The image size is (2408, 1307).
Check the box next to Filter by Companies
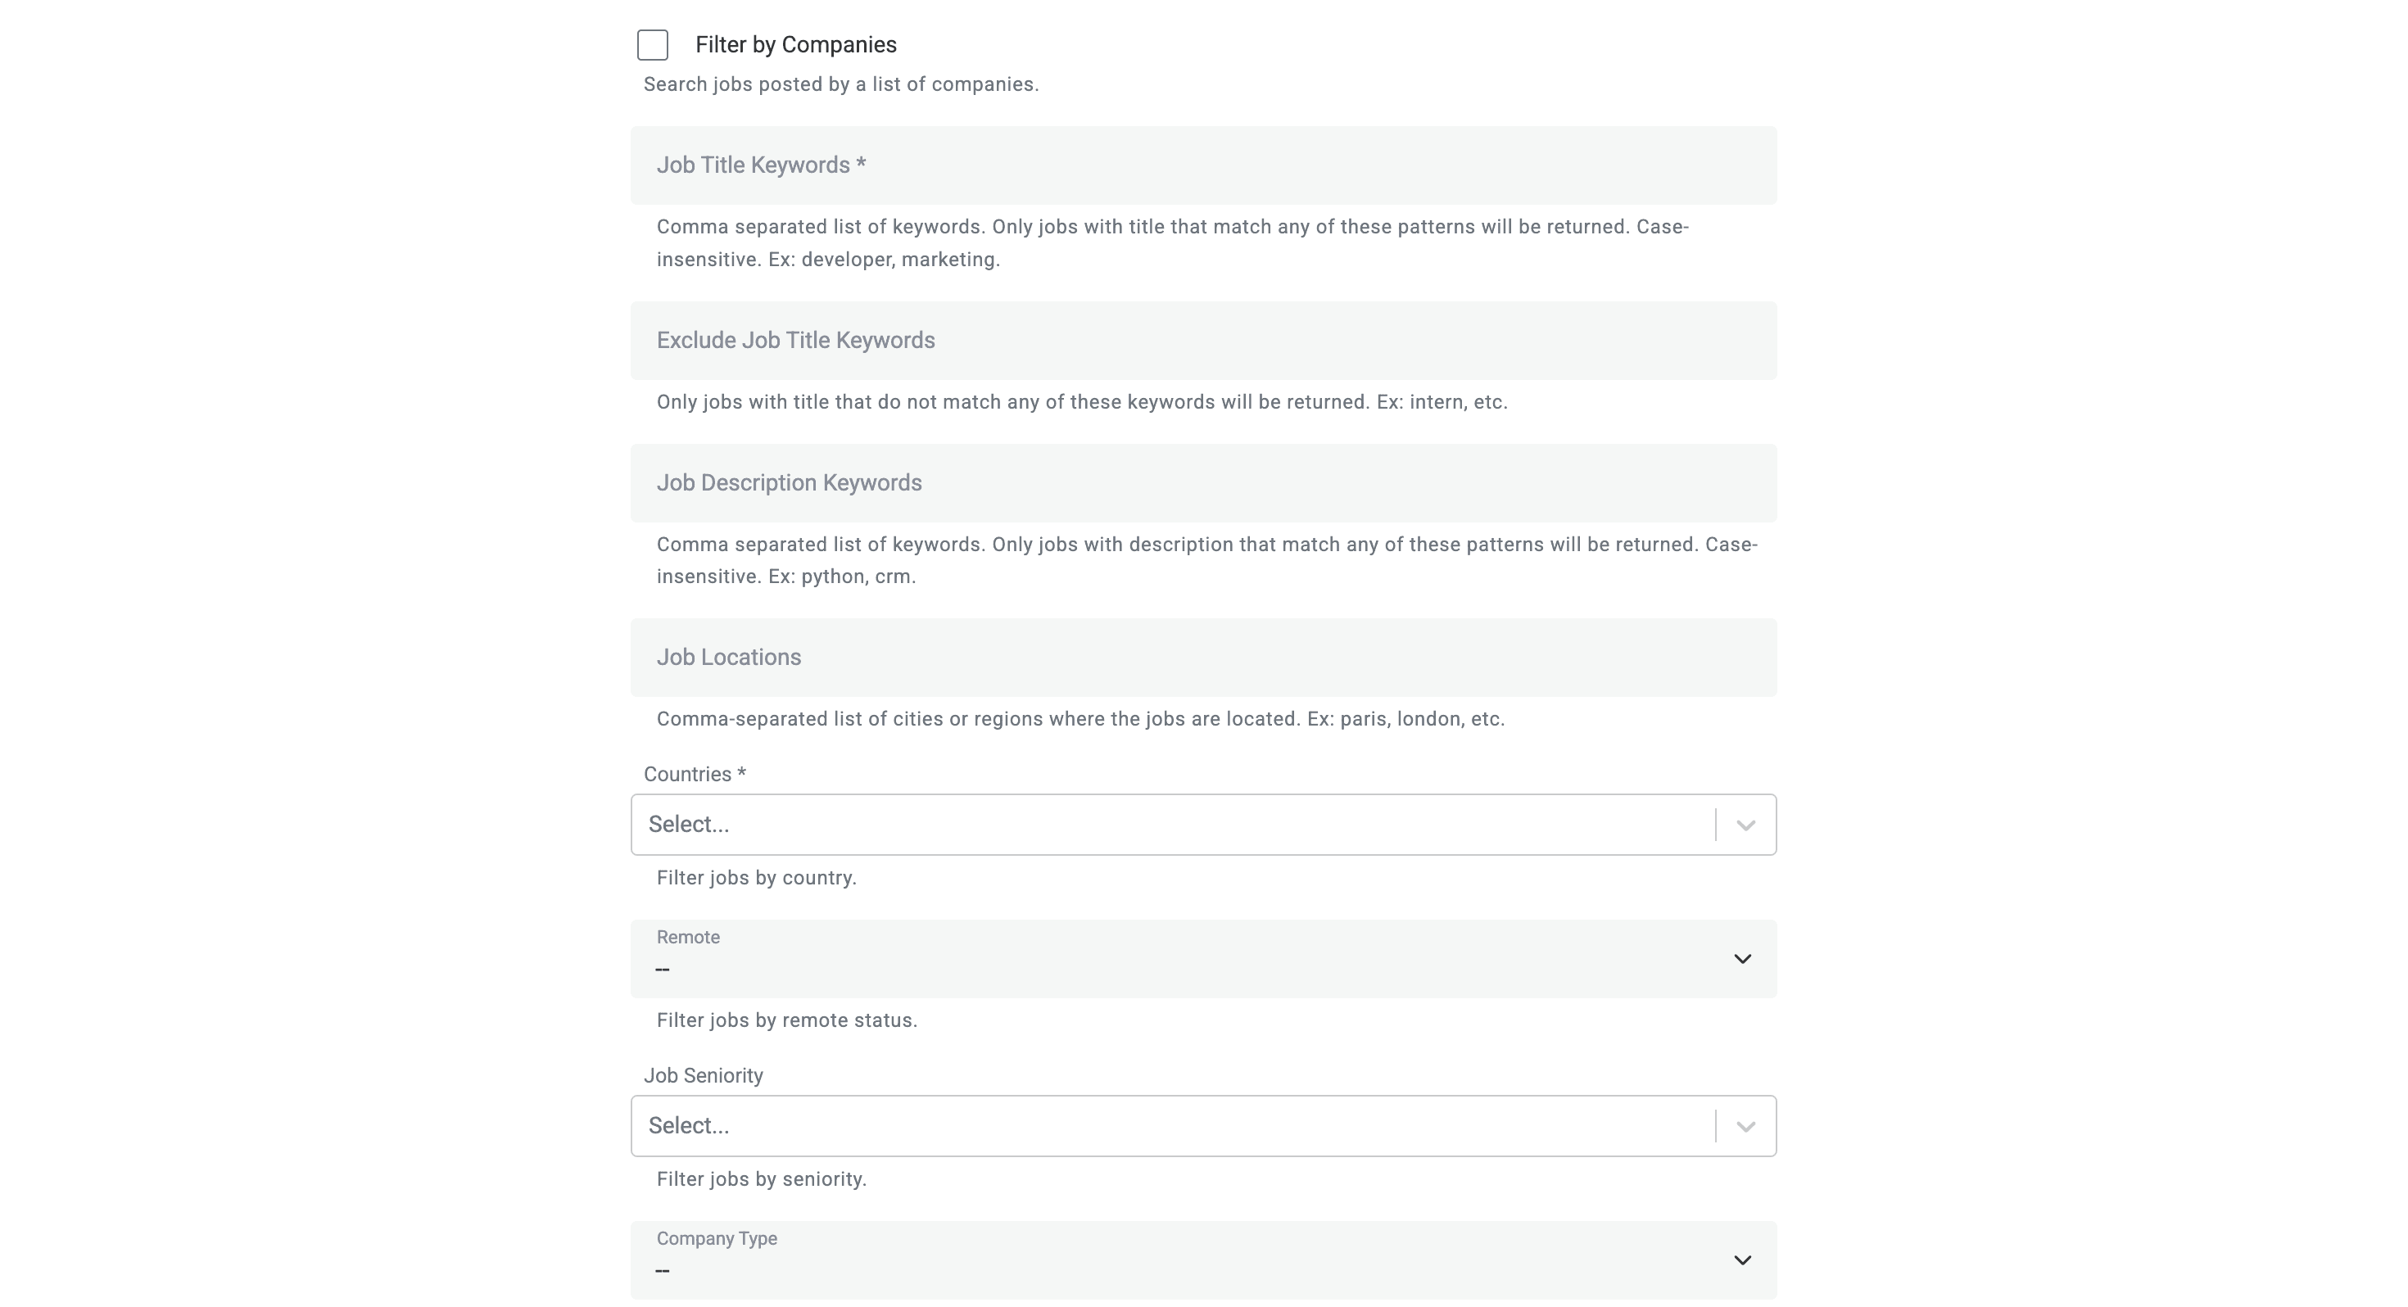coord(653,44)
